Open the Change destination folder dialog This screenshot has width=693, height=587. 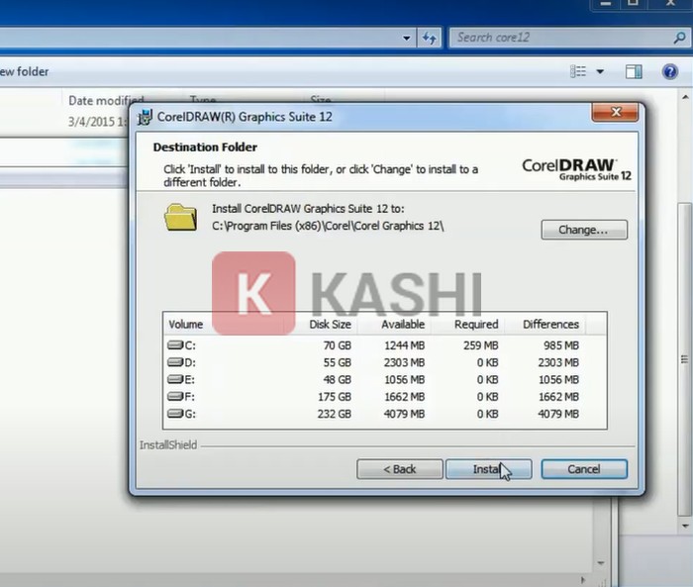click(584, 230)
